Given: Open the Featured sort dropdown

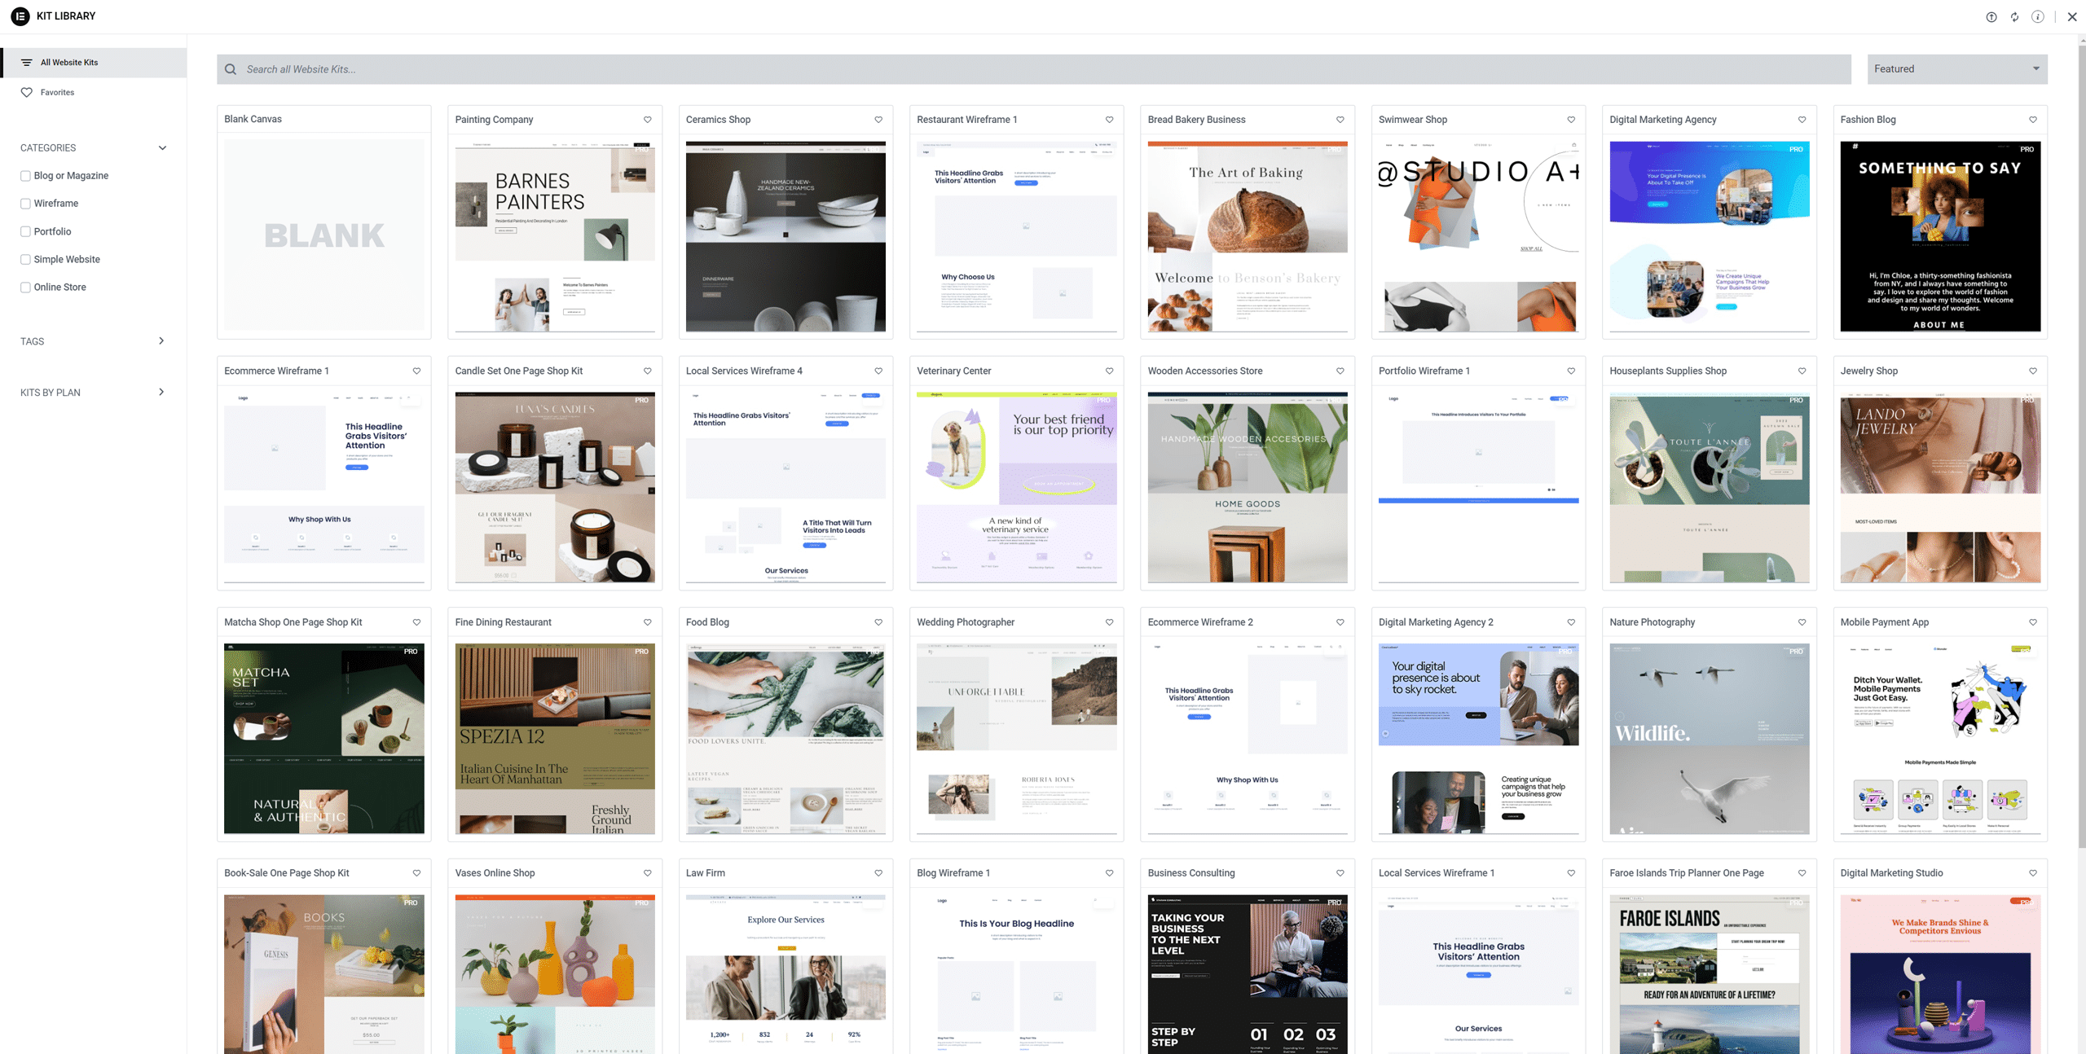Looking at the screenshot, I should [x=1956, y=69].
